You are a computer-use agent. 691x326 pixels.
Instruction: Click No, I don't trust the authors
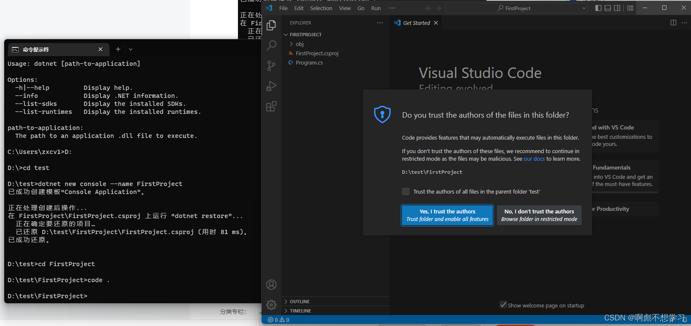pyautogui.click(x=539, y=215)
